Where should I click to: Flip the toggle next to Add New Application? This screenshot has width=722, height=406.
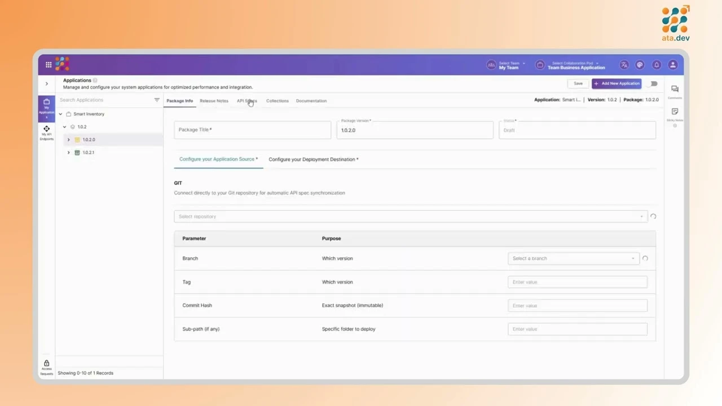pyautogui.click(x=653, y=83)
